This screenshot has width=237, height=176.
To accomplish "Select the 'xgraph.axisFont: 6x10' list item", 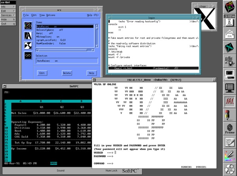I will click(65, 40).
